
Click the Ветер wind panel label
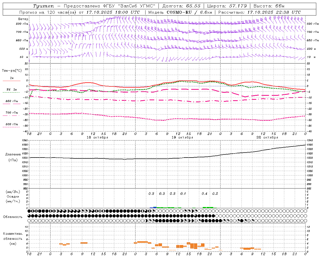pos(23,19)
